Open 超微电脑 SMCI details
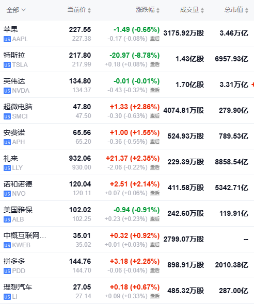This screenshot has width=254, height=306. point(127,111)
